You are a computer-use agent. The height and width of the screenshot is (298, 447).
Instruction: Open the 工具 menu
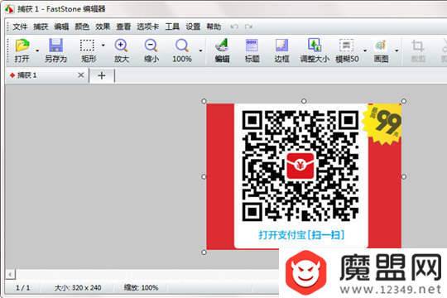[172, 26]
